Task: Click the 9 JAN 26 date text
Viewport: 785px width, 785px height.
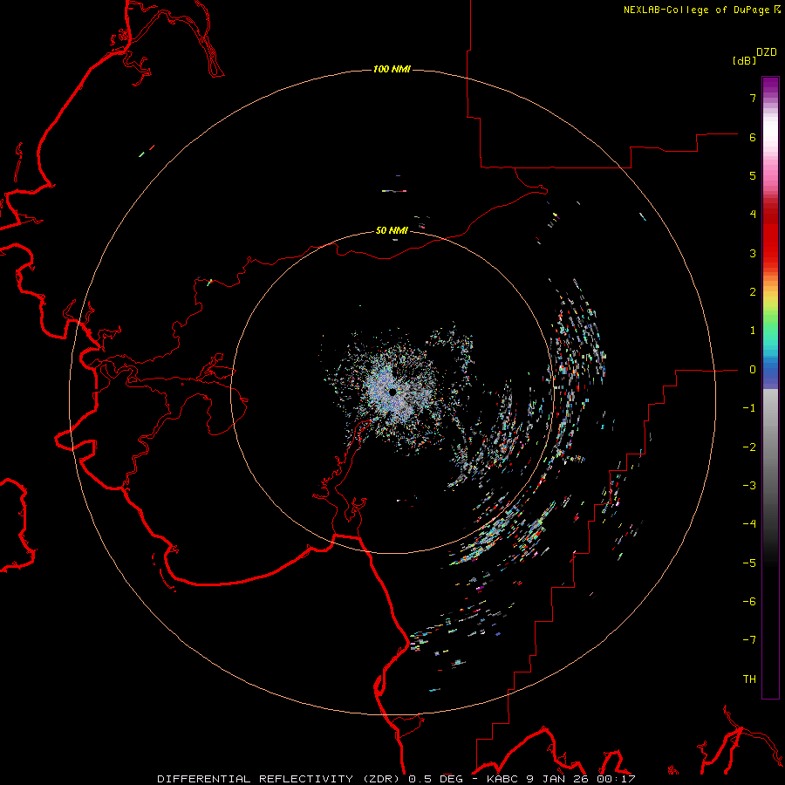Action: pos(557,779)
